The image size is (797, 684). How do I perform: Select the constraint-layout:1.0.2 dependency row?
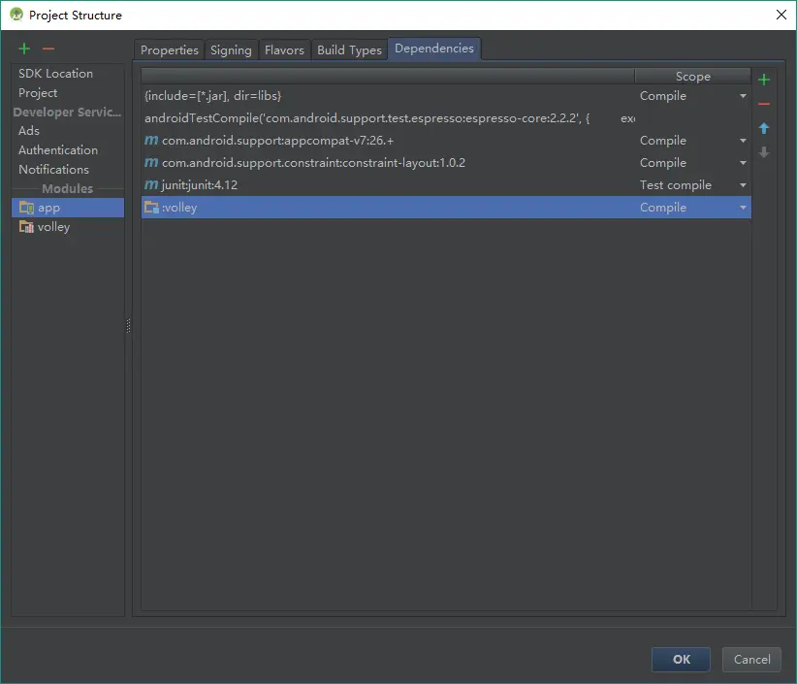click(x=446, y=163)
